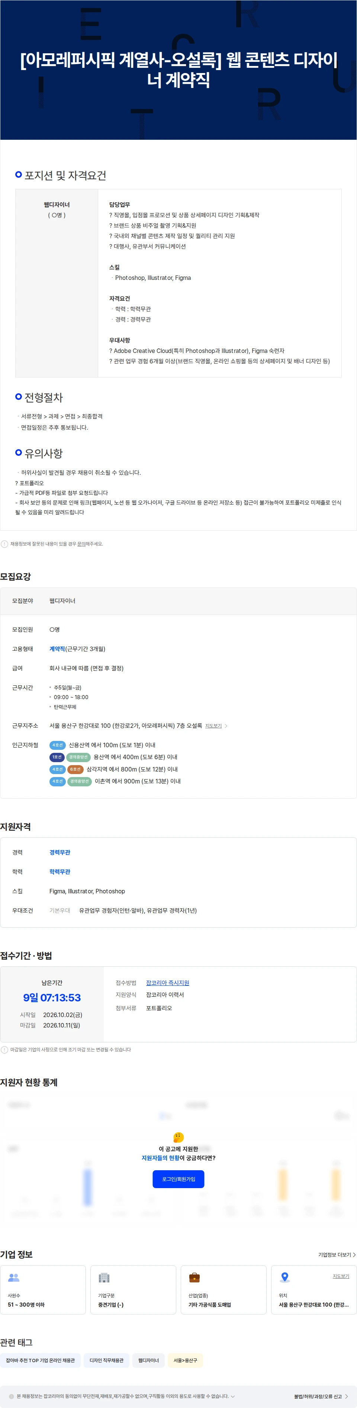This screenshot has width=357, height=1408.
Task: Click the job title banner heading
Action: 178,69
